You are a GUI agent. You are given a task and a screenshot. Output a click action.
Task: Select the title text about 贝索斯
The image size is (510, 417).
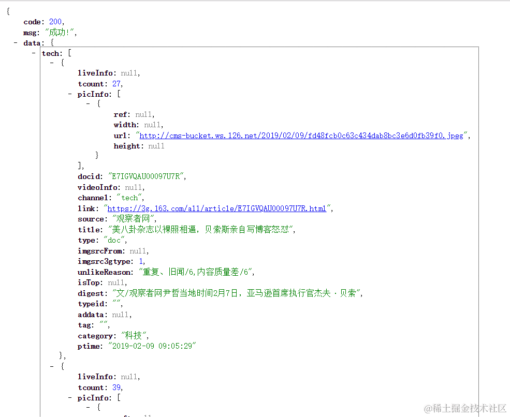tap(200, 230)
